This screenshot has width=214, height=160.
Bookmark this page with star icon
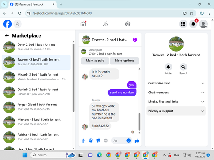[191, 13]
